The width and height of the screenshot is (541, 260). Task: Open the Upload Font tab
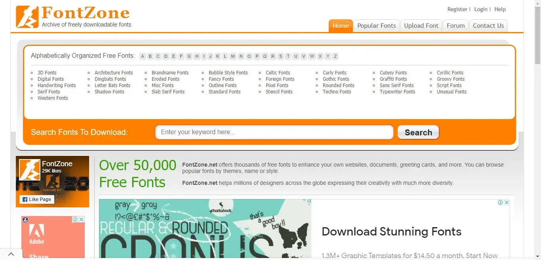click(421, 26)
